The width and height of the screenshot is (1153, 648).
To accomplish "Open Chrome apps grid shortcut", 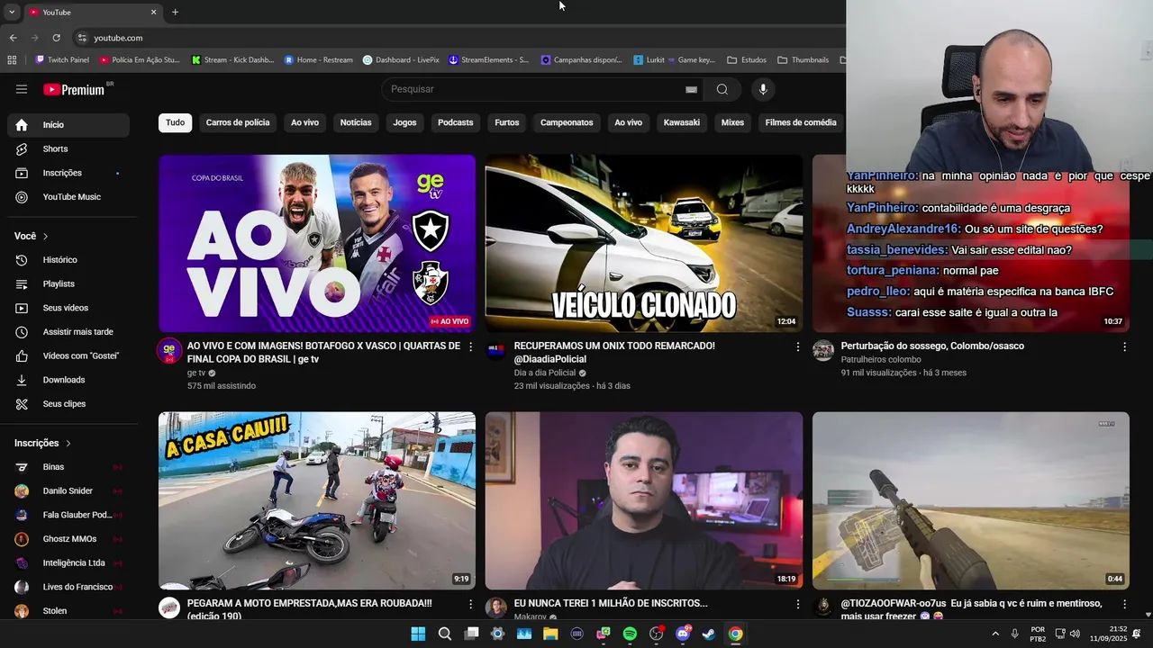I will [12, 59].
